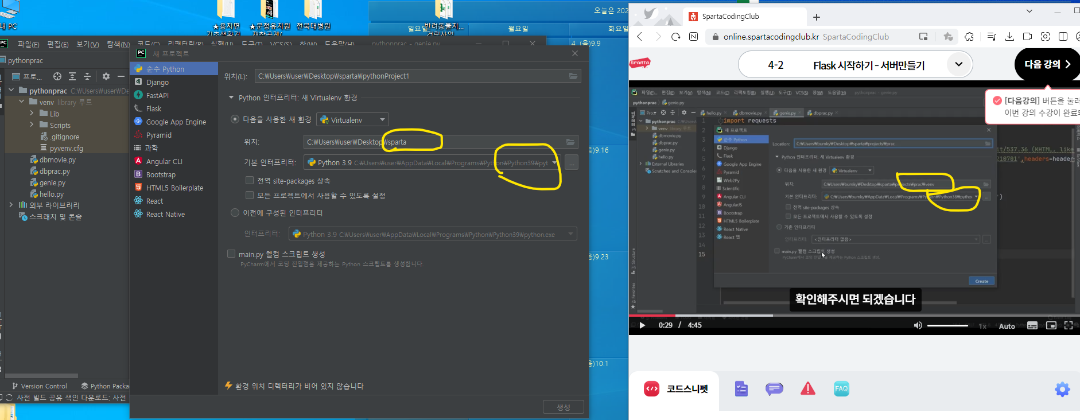Image resolution: width=1080 pixels, height=420 pixels.
Task: Select 다음을 사용한 새 환경 radio button
Action: pos(235,119)
